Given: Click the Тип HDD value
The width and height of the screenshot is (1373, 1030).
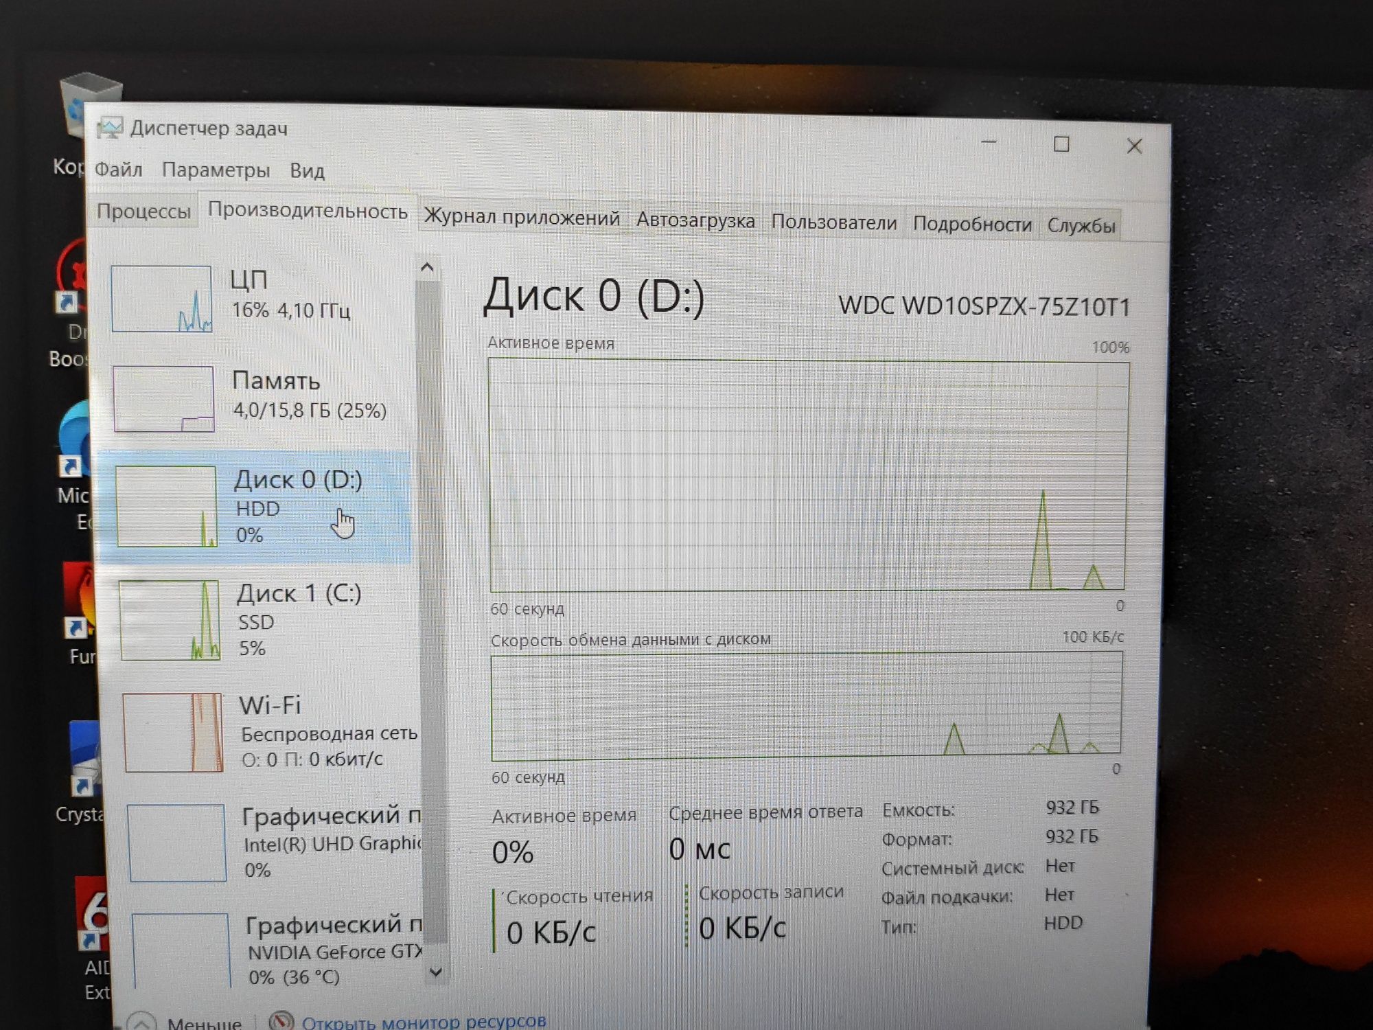Looking at the screenshot, I should [x=1063, y=923].
